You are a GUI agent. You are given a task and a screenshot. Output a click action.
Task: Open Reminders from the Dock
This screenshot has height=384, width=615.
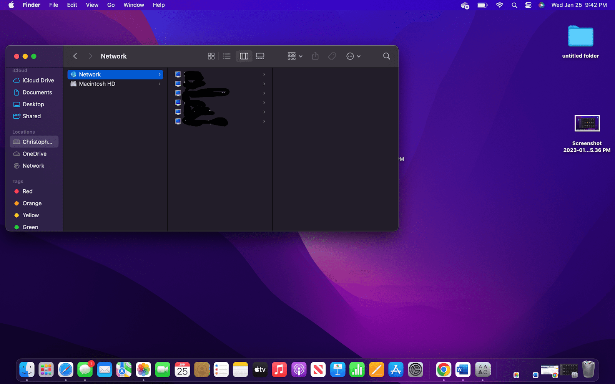click(x=221, y=370)
